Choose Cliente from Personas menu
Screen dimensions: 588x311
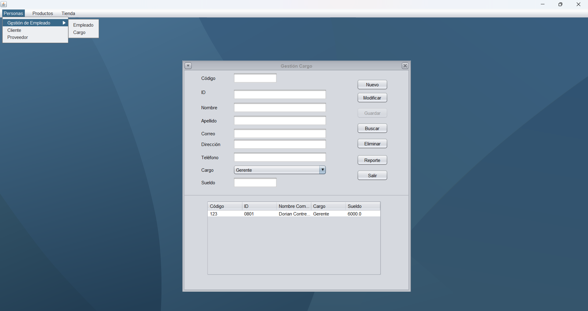(35, 30)
